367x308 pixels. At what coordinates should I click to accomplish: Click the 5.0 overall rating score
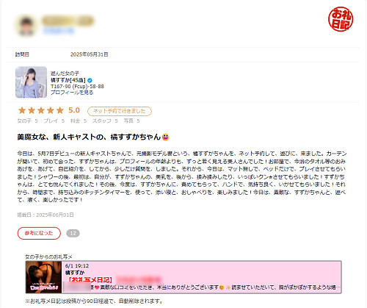click(x=74, y=110)
